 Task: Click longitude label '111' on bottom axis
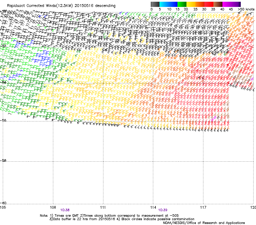point(103,207)
